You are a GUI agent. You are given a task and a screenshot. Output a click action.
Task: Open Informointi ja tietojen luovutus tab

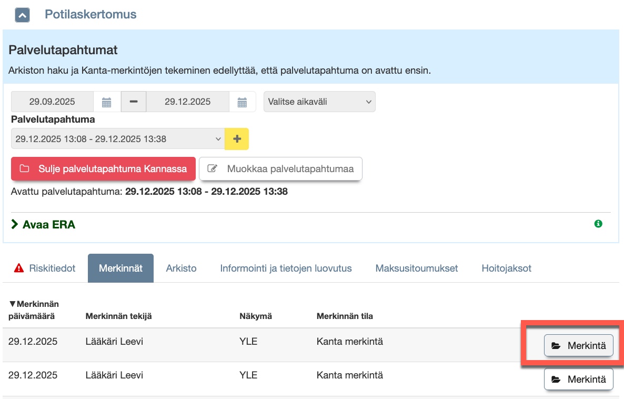coord(286,268)
